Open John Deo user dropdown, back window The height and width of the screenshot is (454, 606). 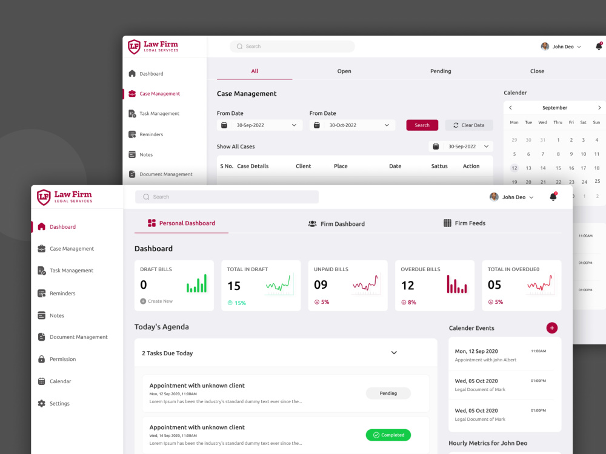tap(579, 47)
